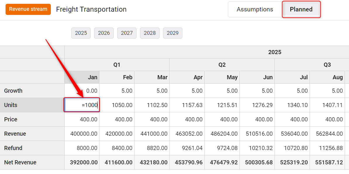The image size is (349, 174).
Task: Click the Units cell for August
Action: (327, 105)
